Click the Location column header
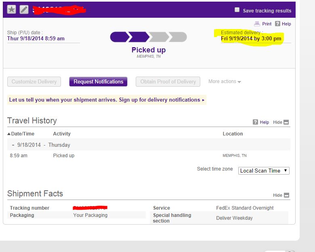Viewport: 315px width, 252px height. [x=233, y=134]
